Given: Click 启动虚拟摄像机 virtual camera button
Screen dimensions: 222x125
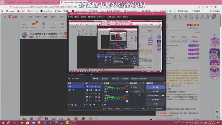Looking at the screenshot, I should (x=154, y=96).
